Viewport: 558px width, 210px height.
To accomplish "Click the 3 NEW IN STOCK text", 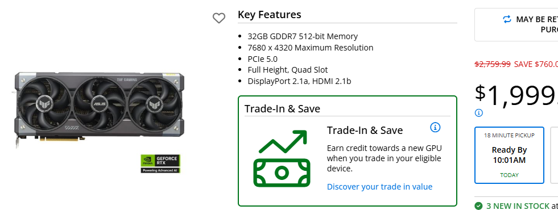I will pyautogui.click(x=518, y=205).
